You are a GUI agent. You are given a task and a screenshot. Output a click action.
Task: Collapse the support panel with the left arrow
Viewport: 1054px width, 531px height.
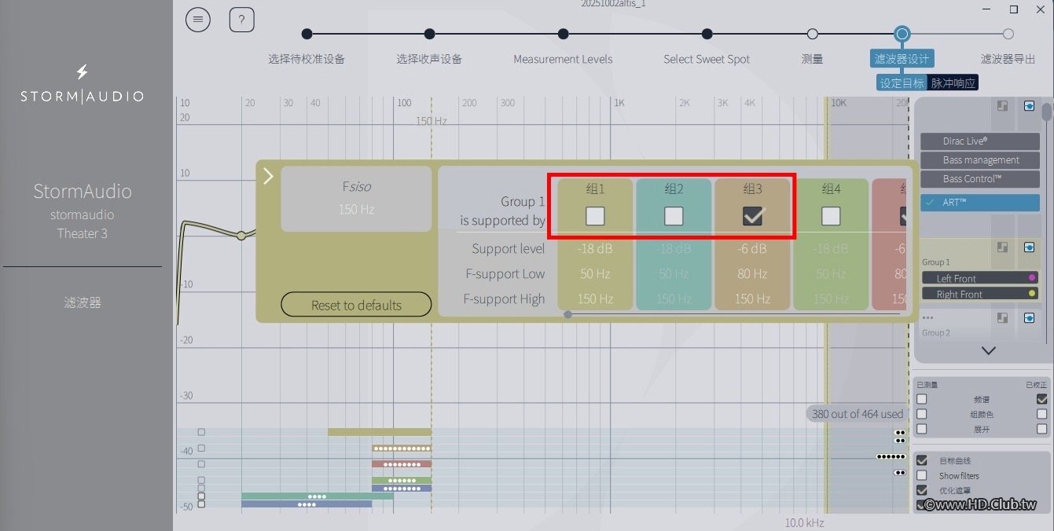click(x=268, y=176)
